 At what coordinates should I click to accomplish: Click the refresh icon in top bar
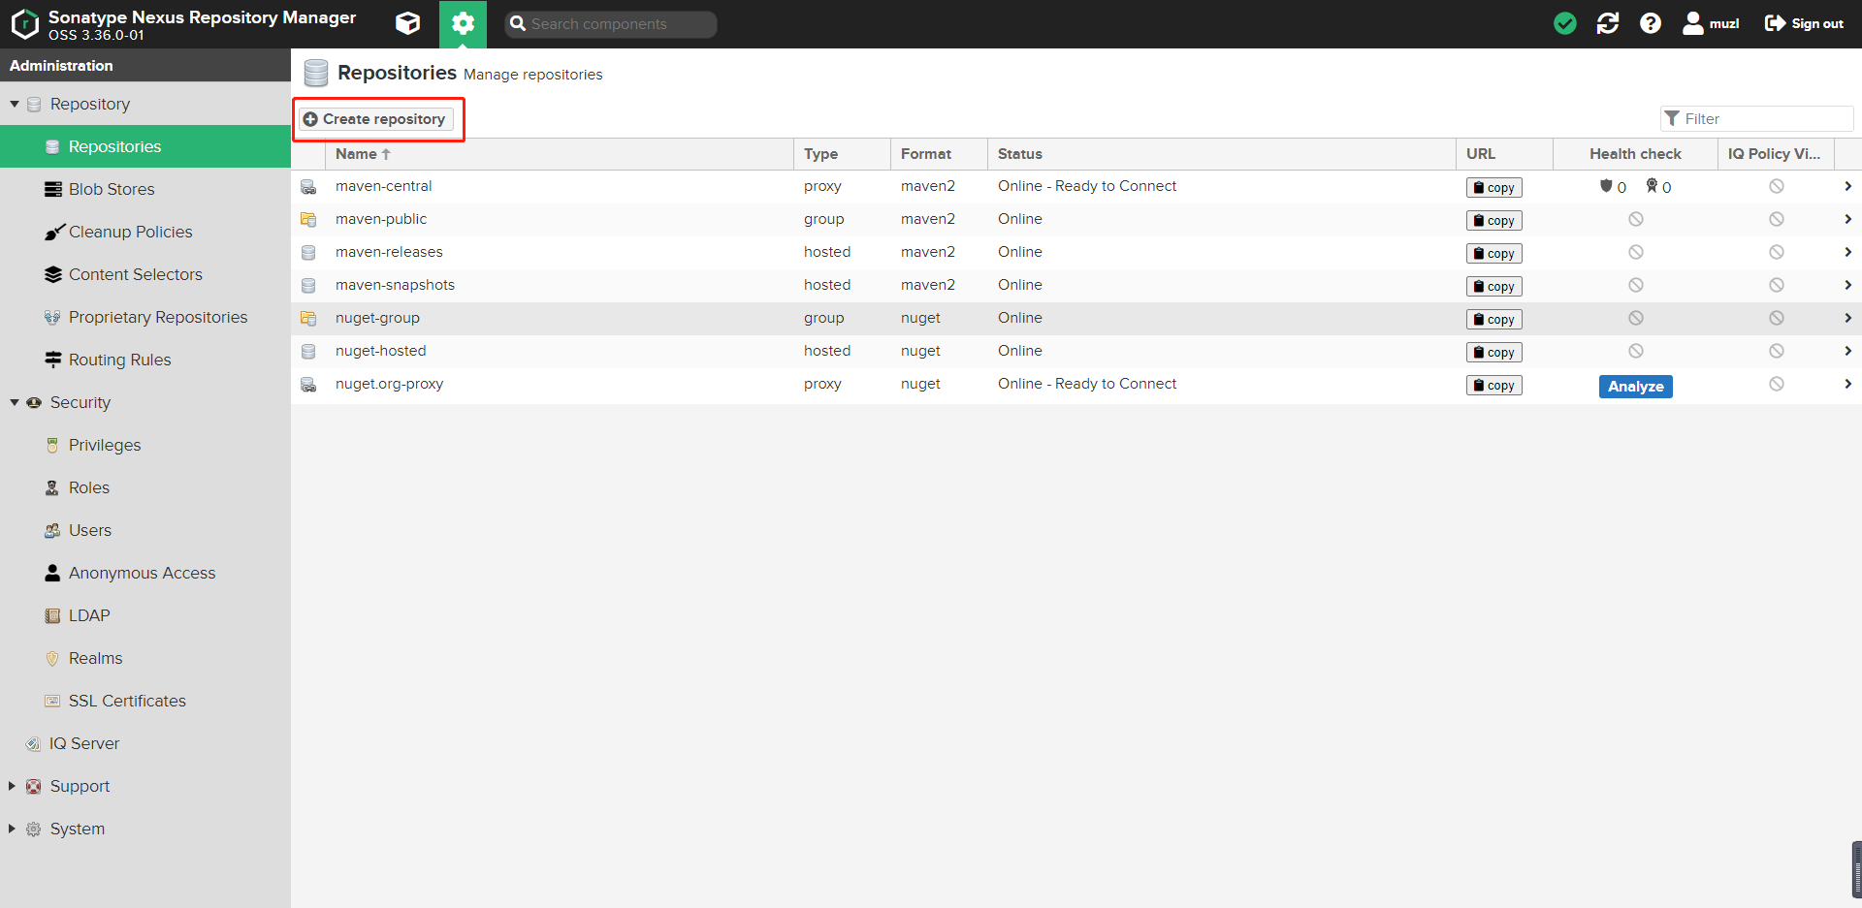(x=1608, y=23)
